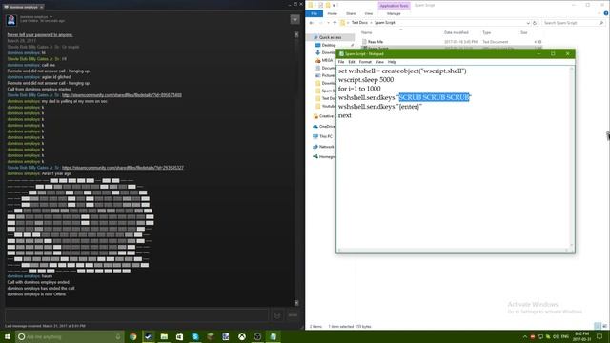Click the friend avatar in Steam chat

pos(11,19)
